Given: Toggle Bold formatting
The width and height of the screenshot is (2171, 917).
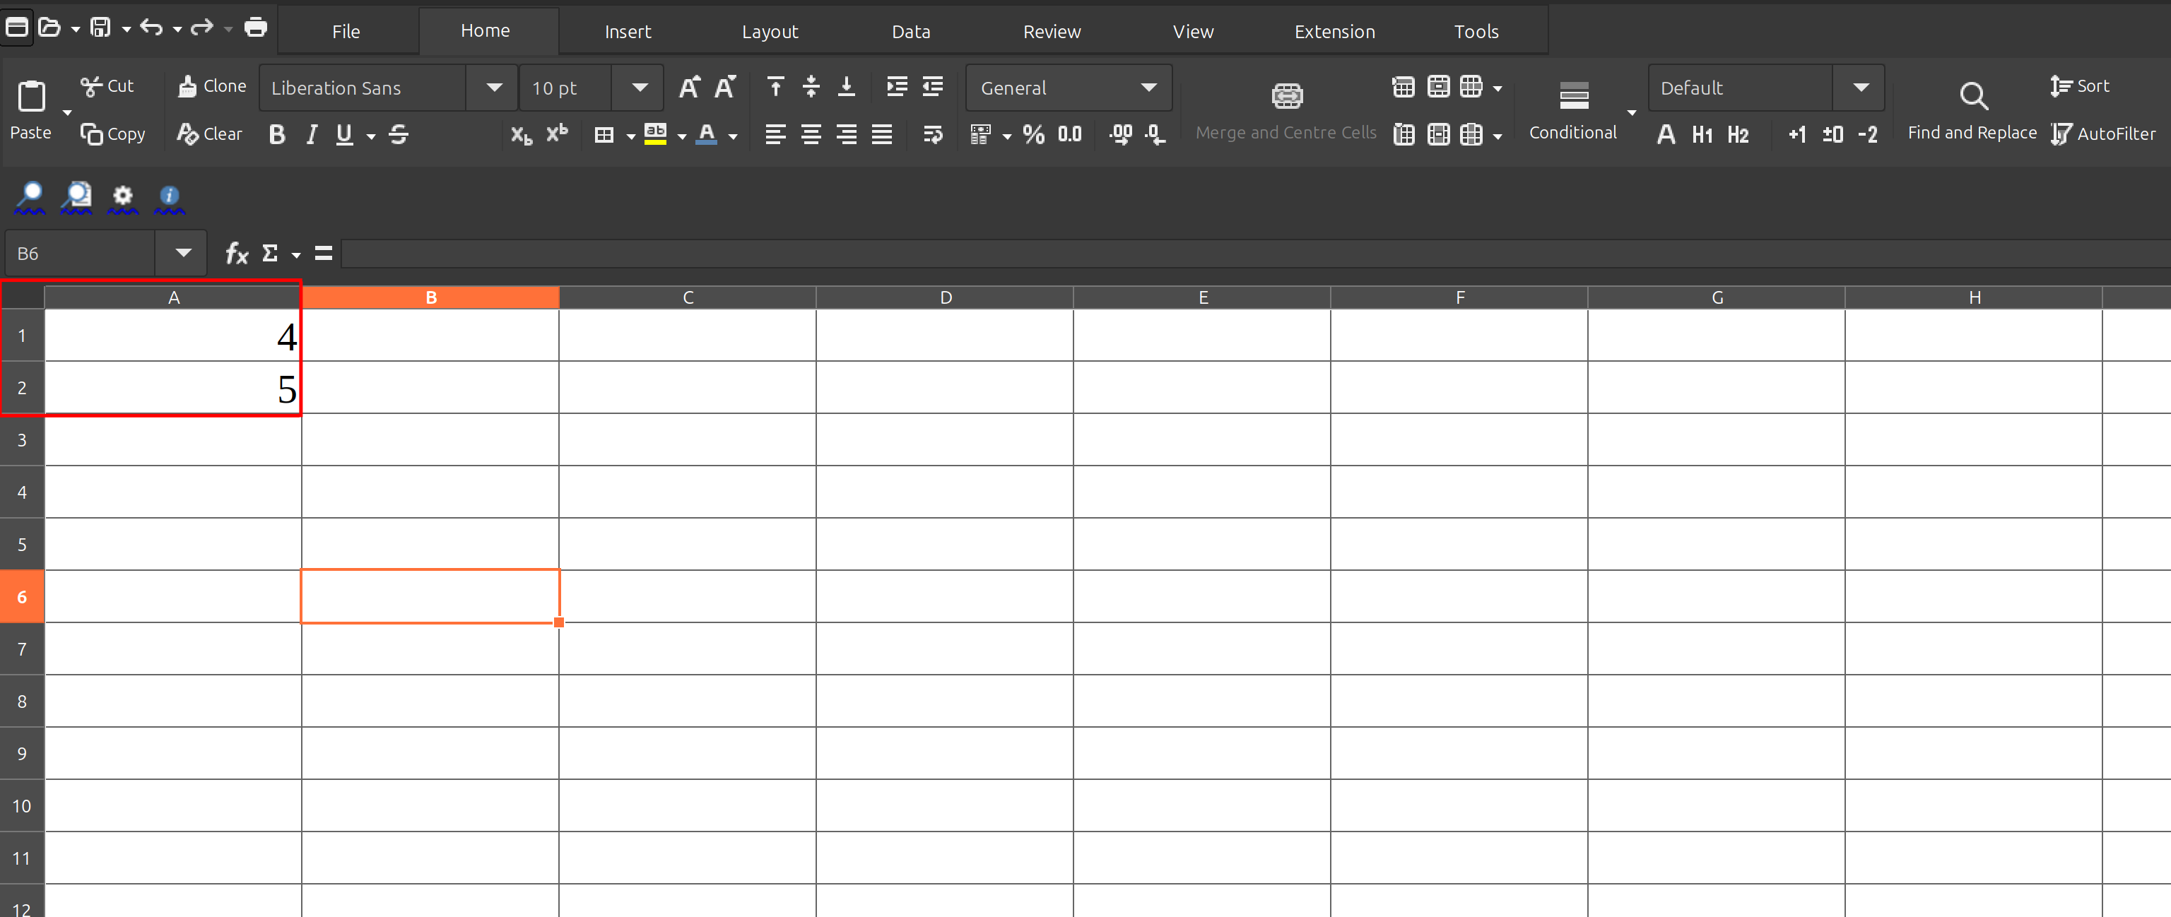Looking at the screenshot, I should point(276,134).
